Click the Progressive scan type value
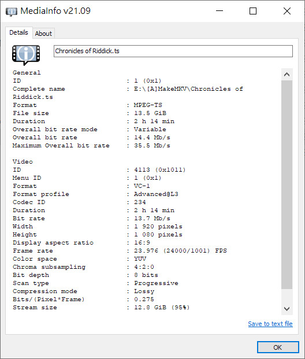 156,283
